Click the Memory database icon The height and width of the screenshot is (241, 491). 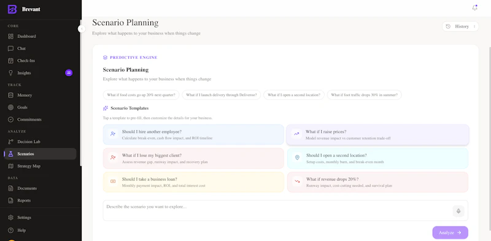point(10,95)
